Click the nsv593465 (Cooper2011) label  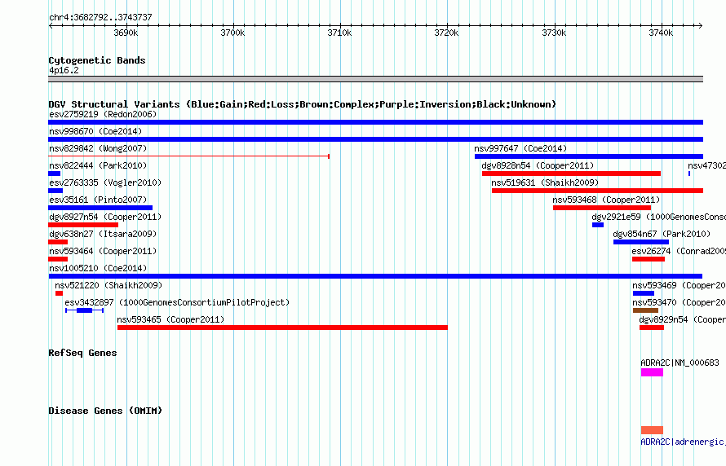click(170, 319)
